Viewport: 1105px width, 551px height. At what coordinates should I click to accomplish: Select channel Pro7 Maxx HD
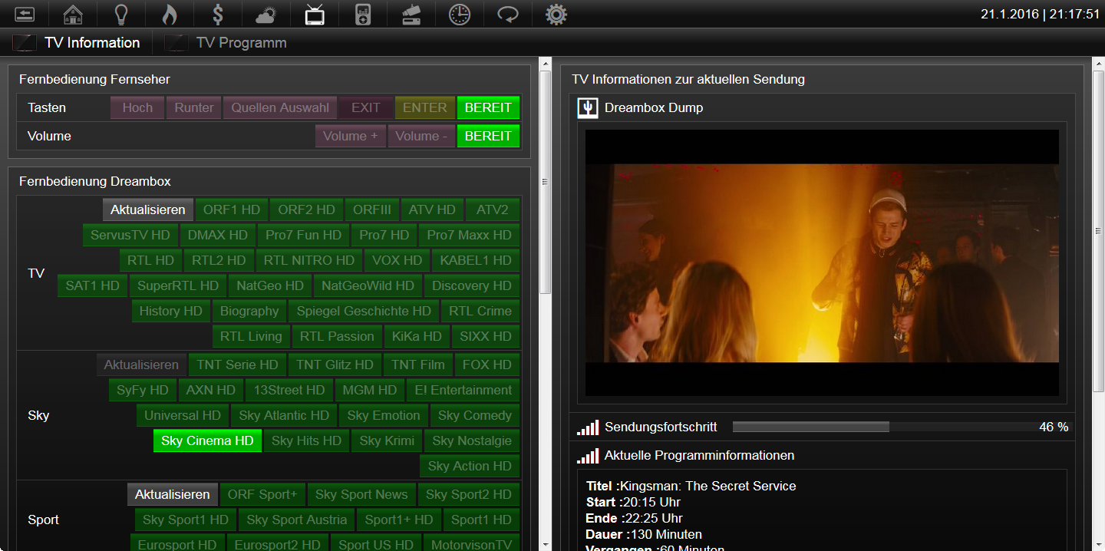click(470, 236)
